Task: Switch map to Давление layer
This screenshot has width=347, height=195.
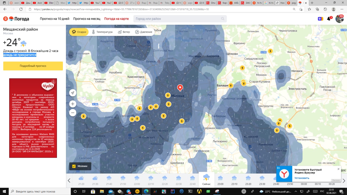Action: click(x=144, y=32)
